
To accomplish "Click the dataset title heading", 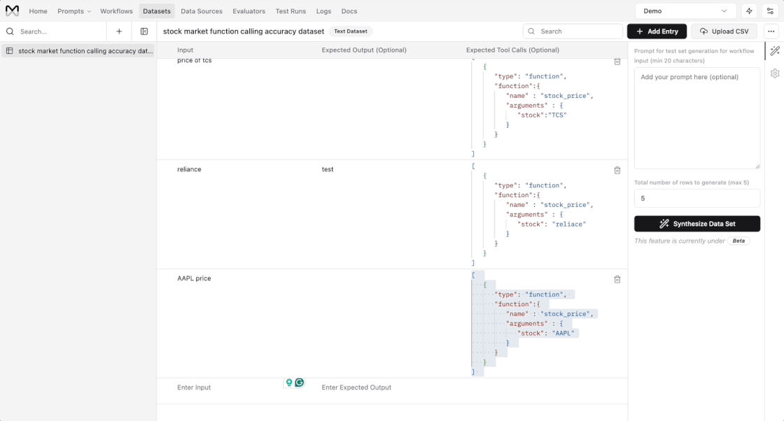I will (244, 31).
